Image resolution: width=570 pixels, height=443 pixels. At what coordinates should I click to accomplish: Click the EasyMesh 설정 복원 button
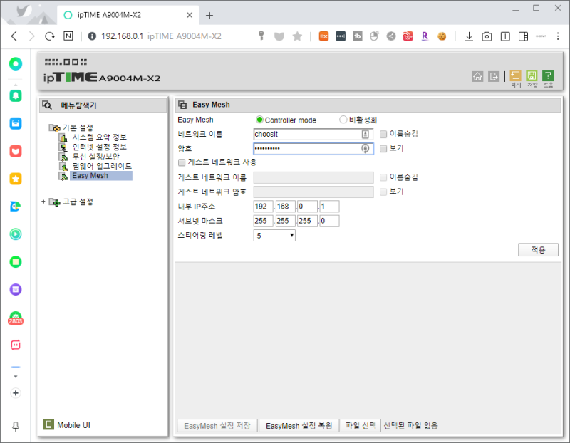pos(299,425)
